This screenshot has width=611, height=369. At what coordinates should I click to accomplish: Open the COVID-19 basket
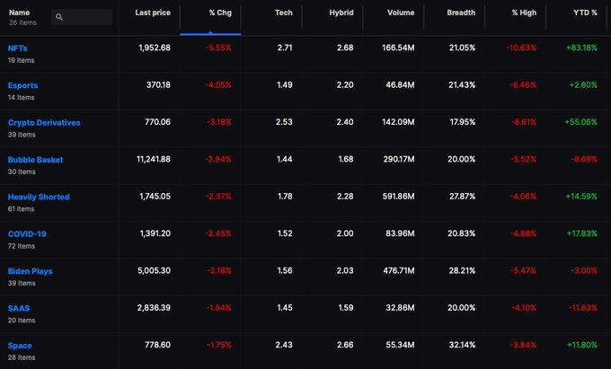(x=27, y=234)
